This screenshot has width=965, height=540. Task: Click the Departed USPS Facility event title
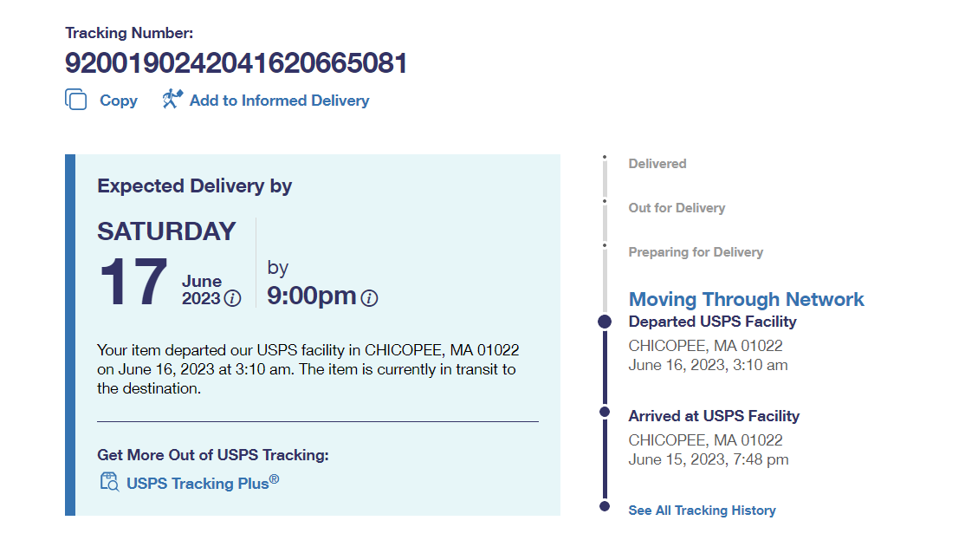(x=712, y=322)
